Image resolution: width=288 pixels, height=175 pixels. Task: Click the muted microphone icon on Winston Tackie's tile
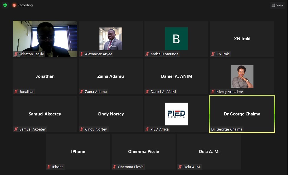coord(16,54)
